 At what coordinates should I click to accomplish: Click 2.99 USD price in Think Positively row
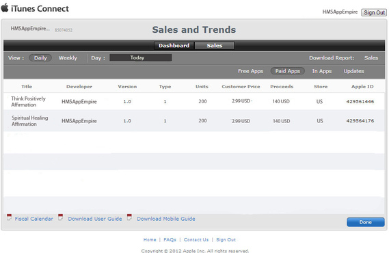pos(241,101)
